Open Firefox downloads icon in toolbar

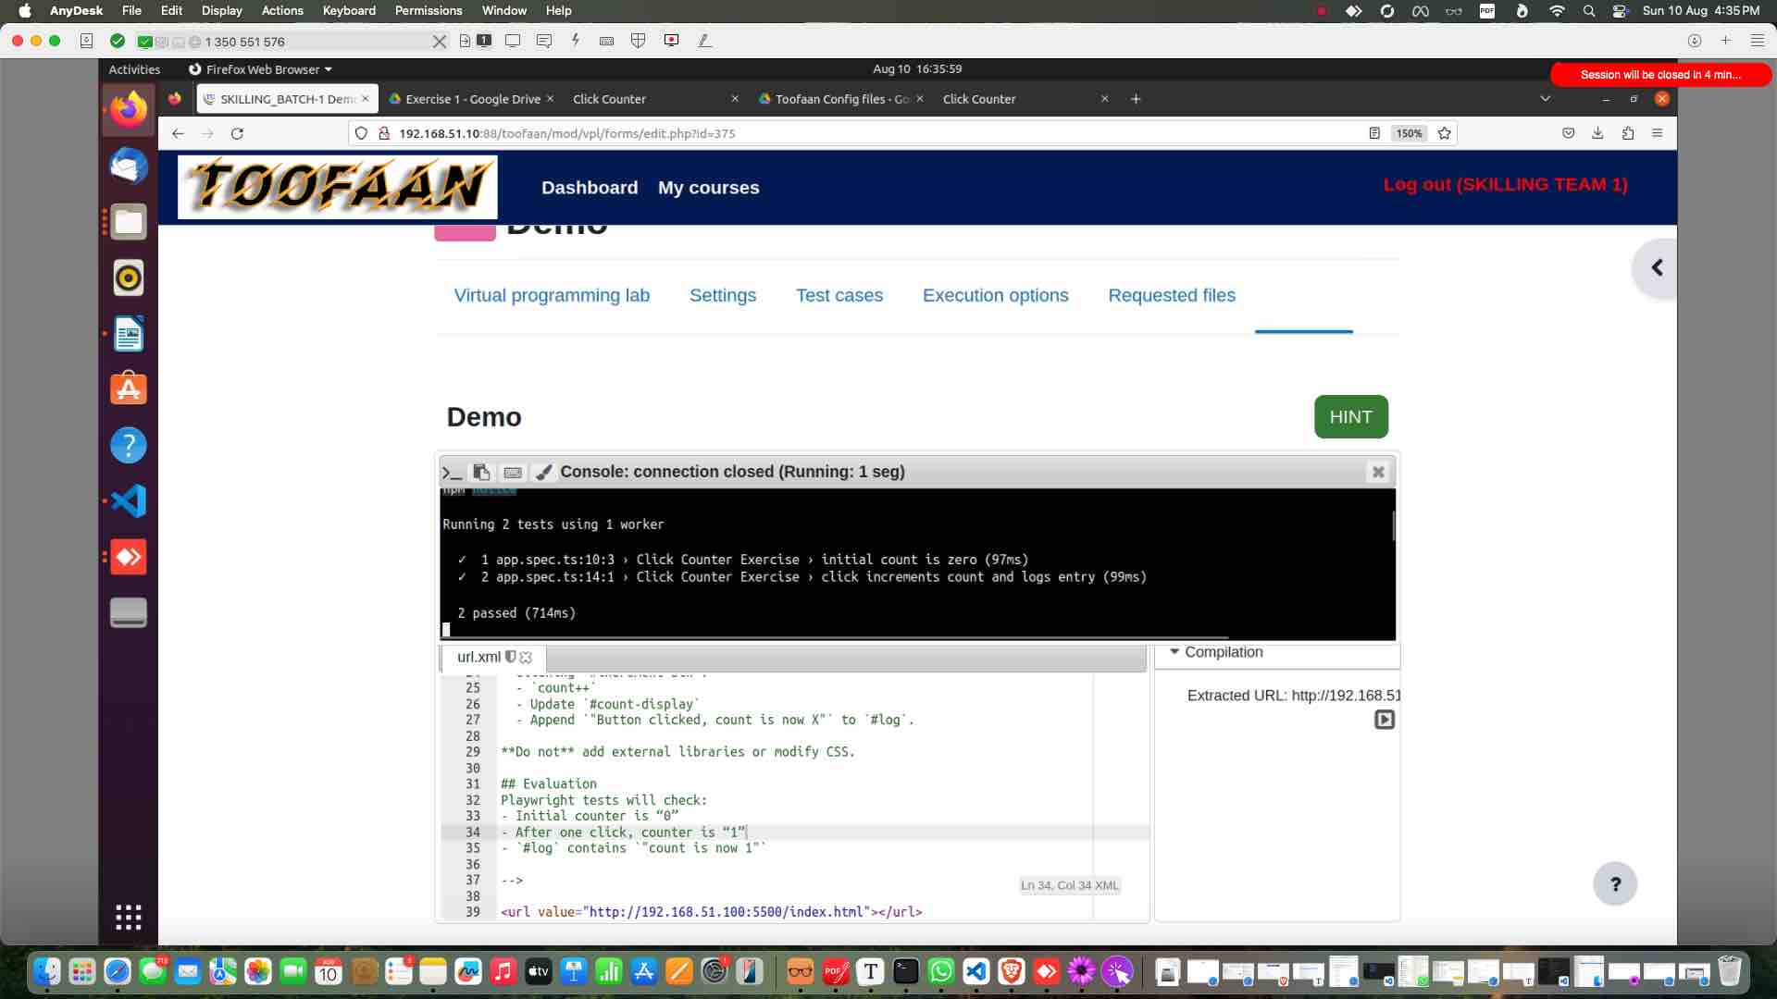[1597, 133]
